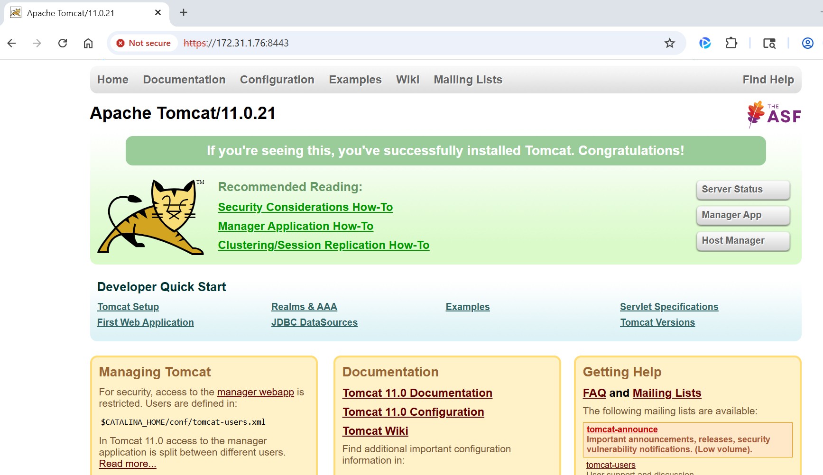Open the tomcat-announce mailing list link
Viewport: 823px width, 475px height.
point(622,429)
